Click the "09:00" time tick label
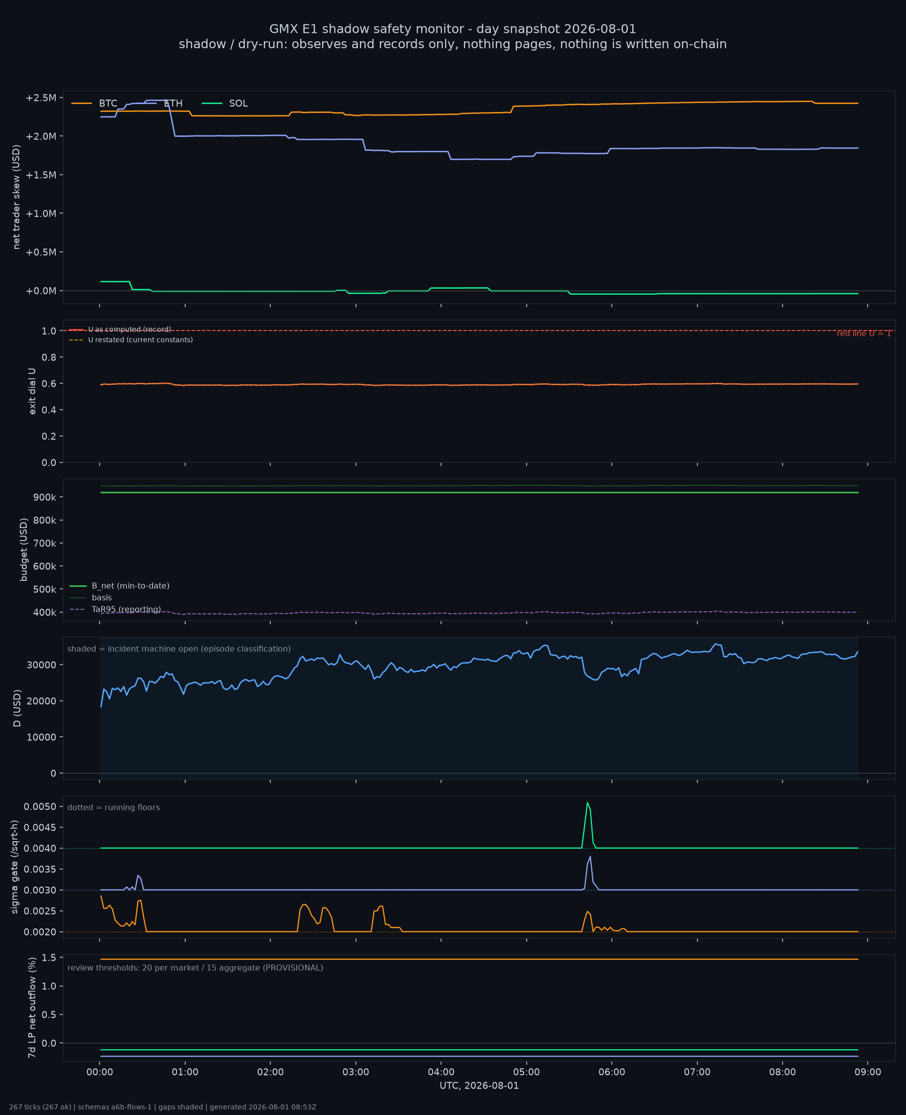 click(x=868, y=1072)
